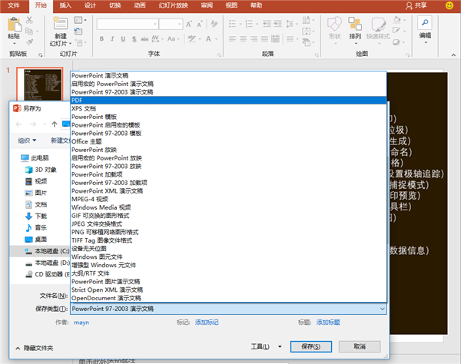Click the Quick Styles icon
Screen dimensions: 461x364
click(378, 24)
